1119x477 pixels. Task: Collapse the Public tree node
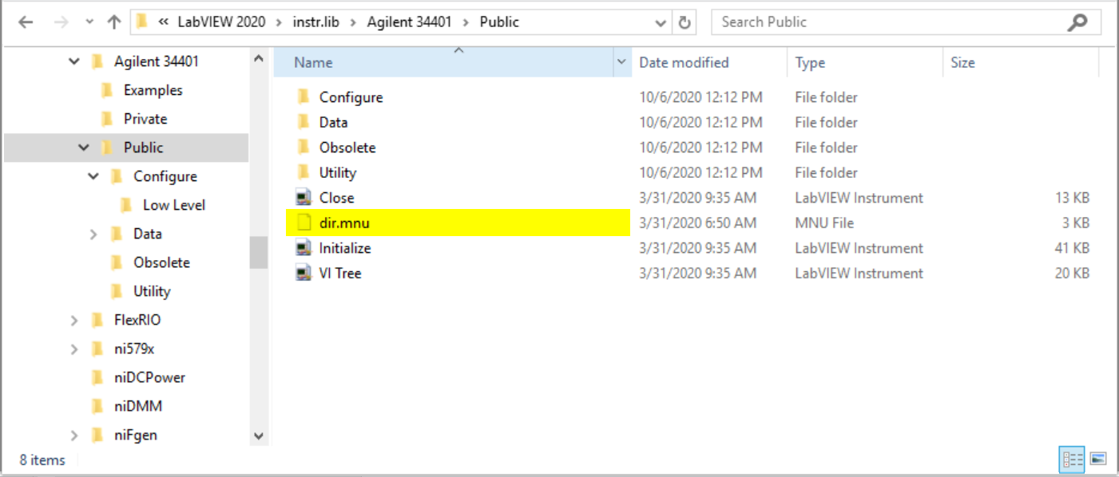click(x=84, y=148)
